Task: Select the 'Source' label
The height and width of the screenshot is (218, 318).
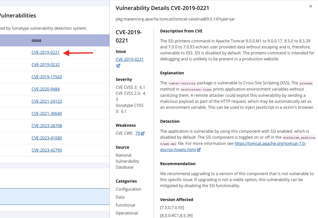Action: (x=122, y=147)
